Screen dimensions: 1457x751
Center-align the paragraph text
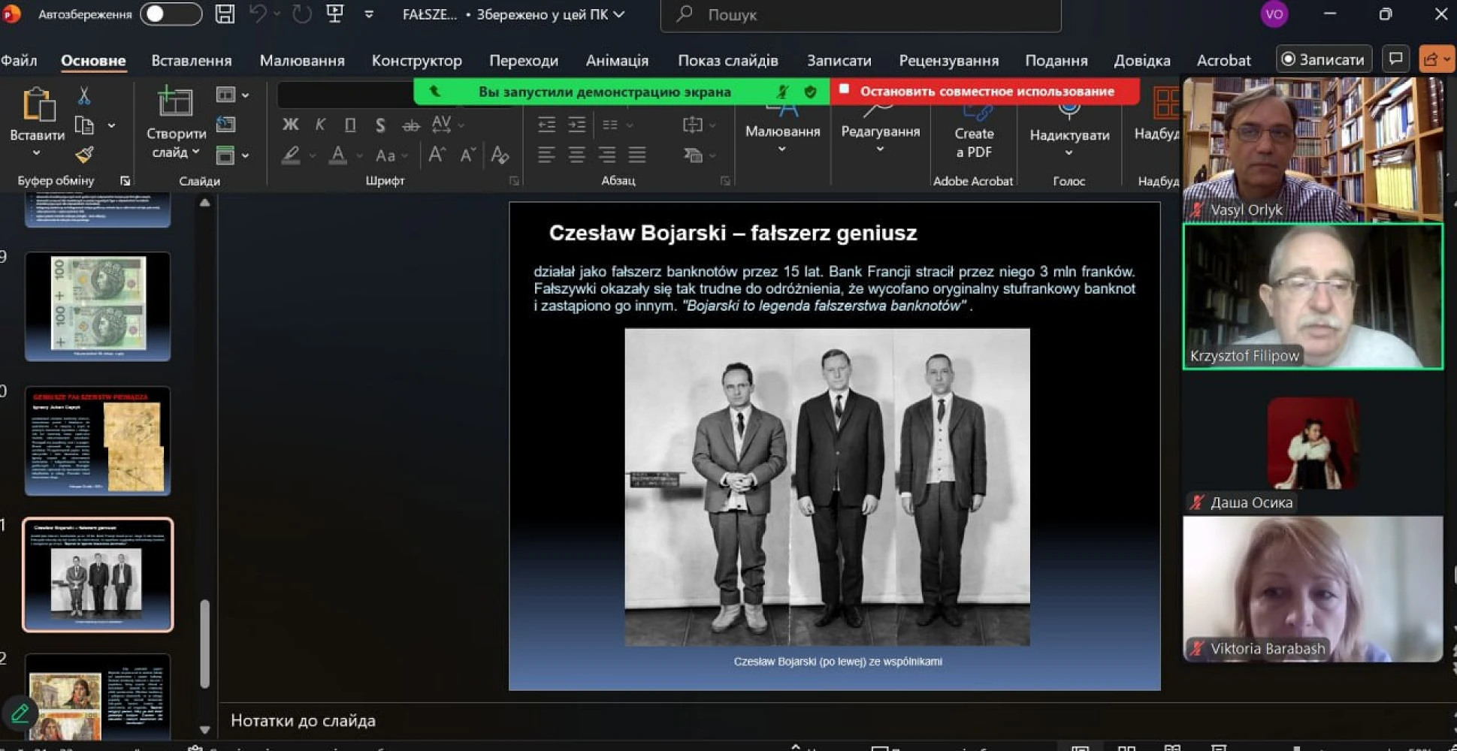tap(576, 155)
